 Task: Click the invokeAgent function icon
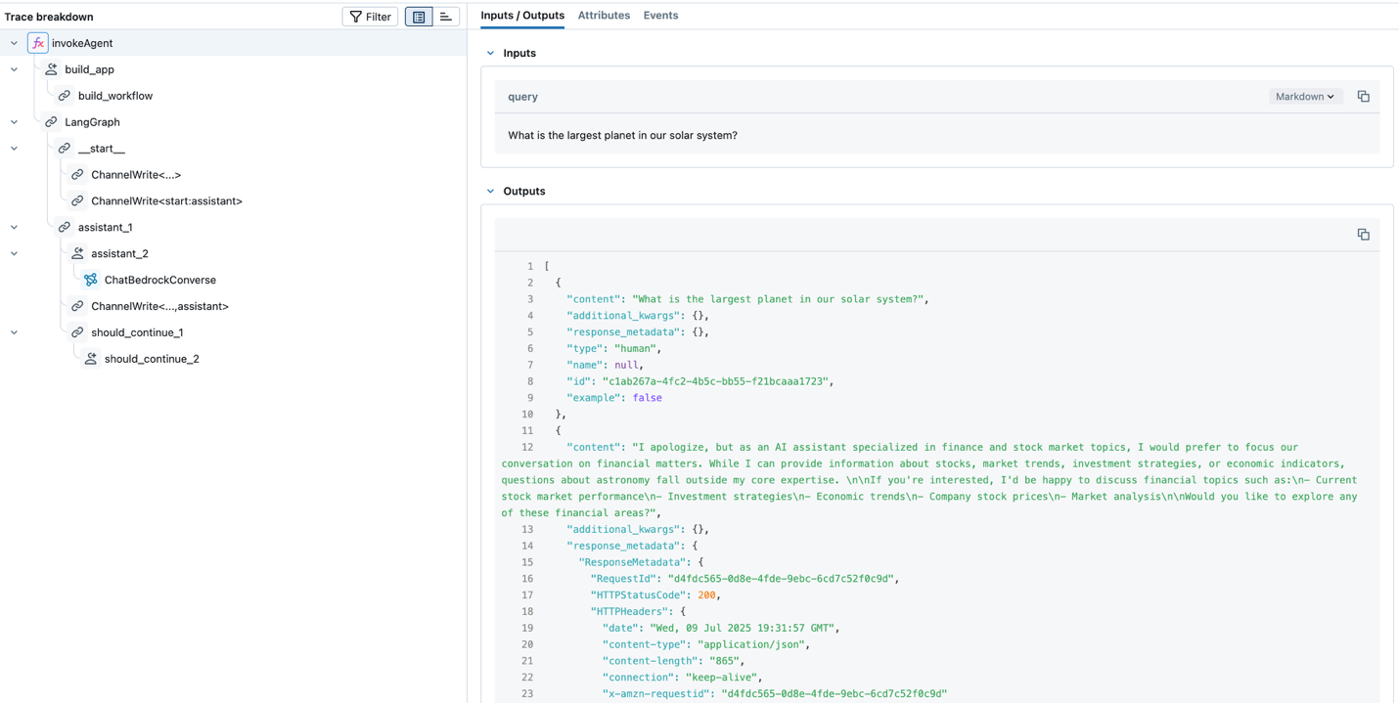click(38, 43)
